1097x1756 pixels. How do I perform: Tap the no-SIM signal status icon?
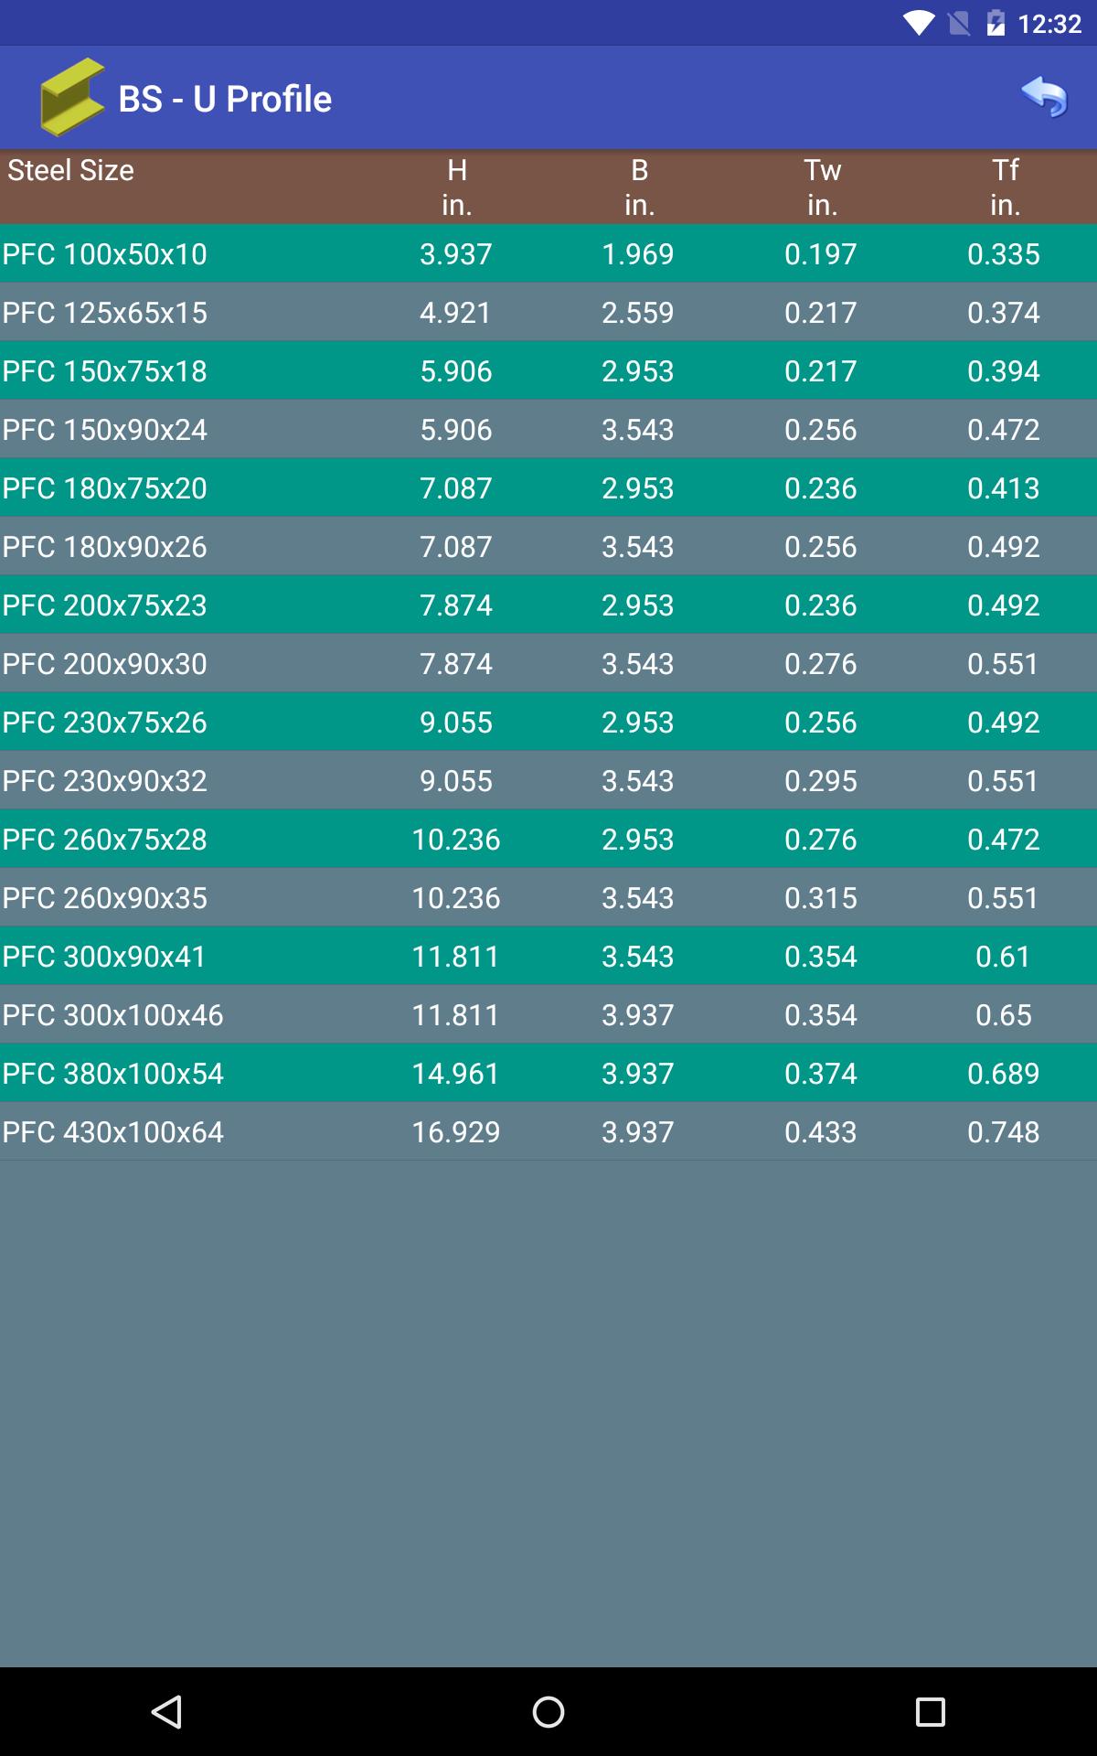[959, 23]
